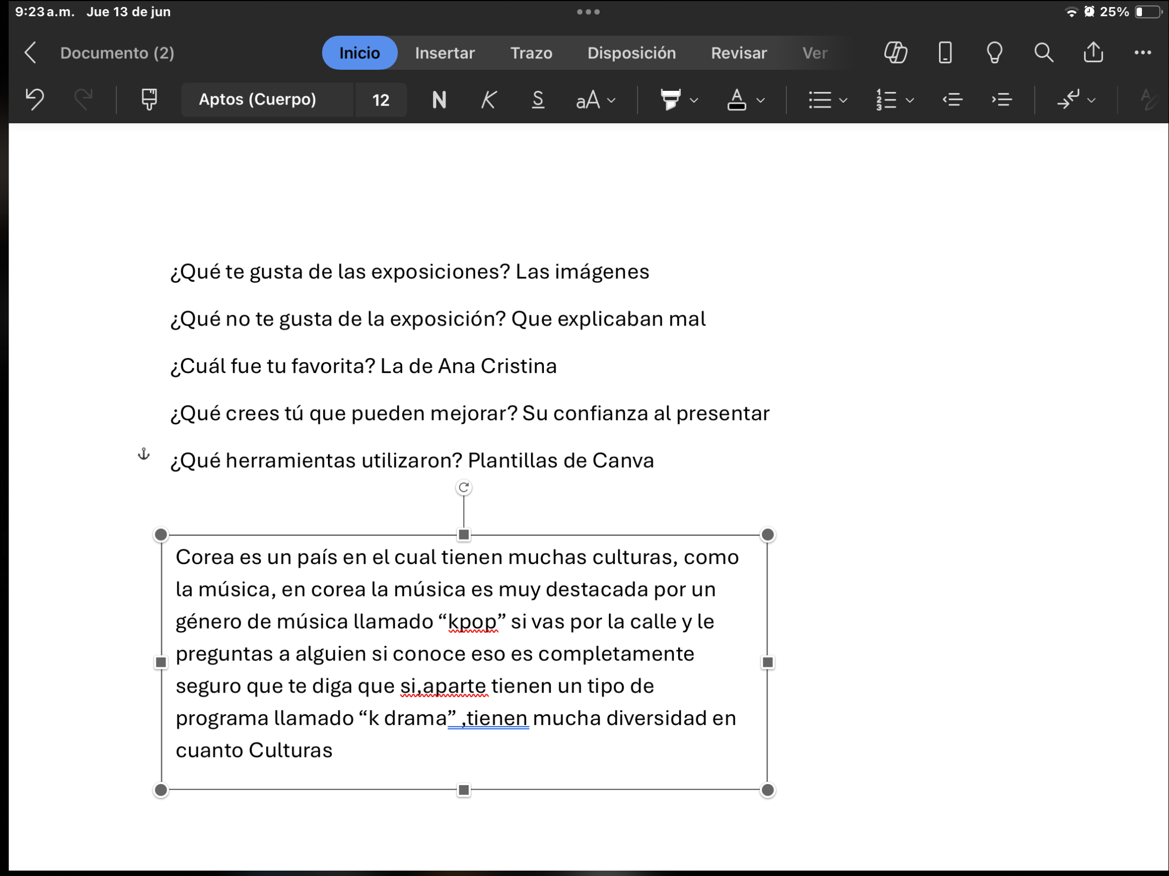Switch to mobile view phone icon
Image resolution: width=1169 pixels, height=876 pixels.
pyautogui.click(x=945, y=53)
